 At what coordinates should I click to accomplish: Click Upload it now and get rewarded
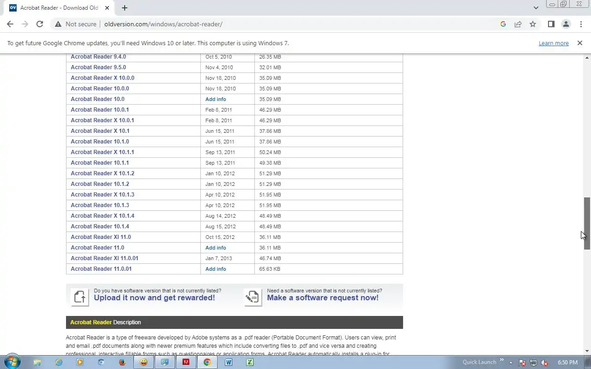tap(154, 298)
